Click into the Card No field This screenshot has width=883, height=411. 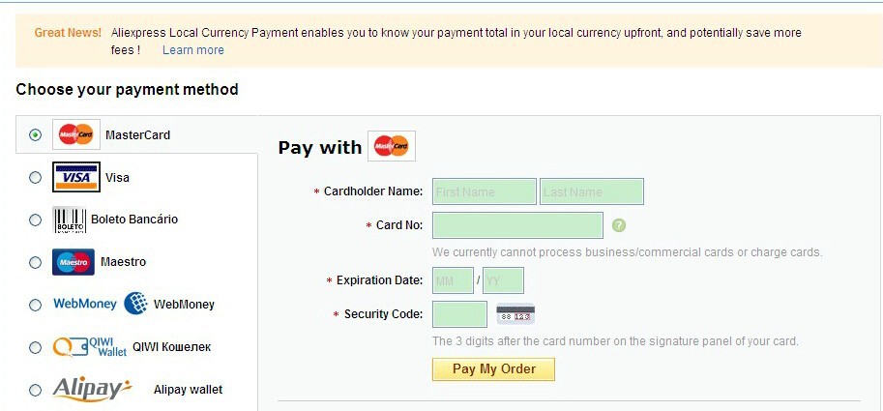point(517,225)
